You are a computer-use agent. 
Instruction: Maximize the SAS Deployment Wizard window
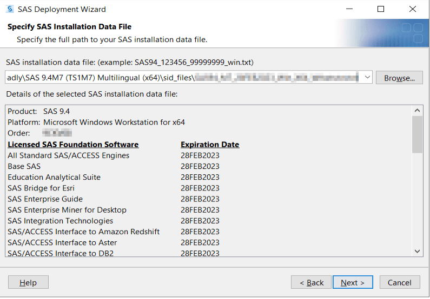(381, 9)
